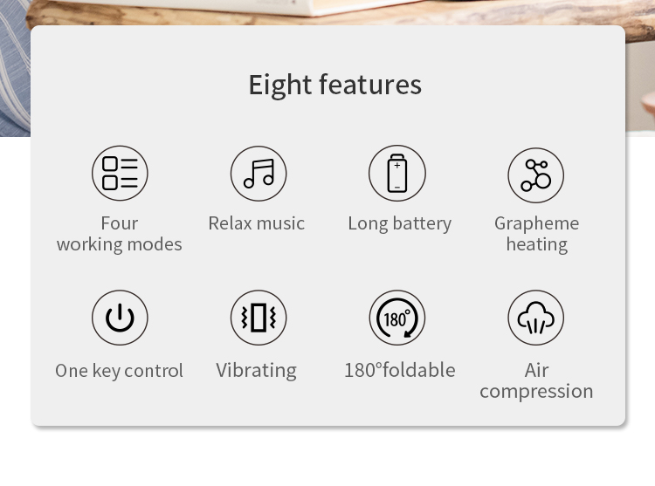The image size is (655, 486).
Task: Open the "Grapheme heating" label
Action: point(536,234)
